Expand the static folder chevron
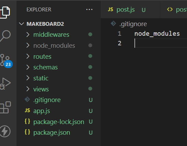Viewport: 187px width, 146px height. pos(28,78)
